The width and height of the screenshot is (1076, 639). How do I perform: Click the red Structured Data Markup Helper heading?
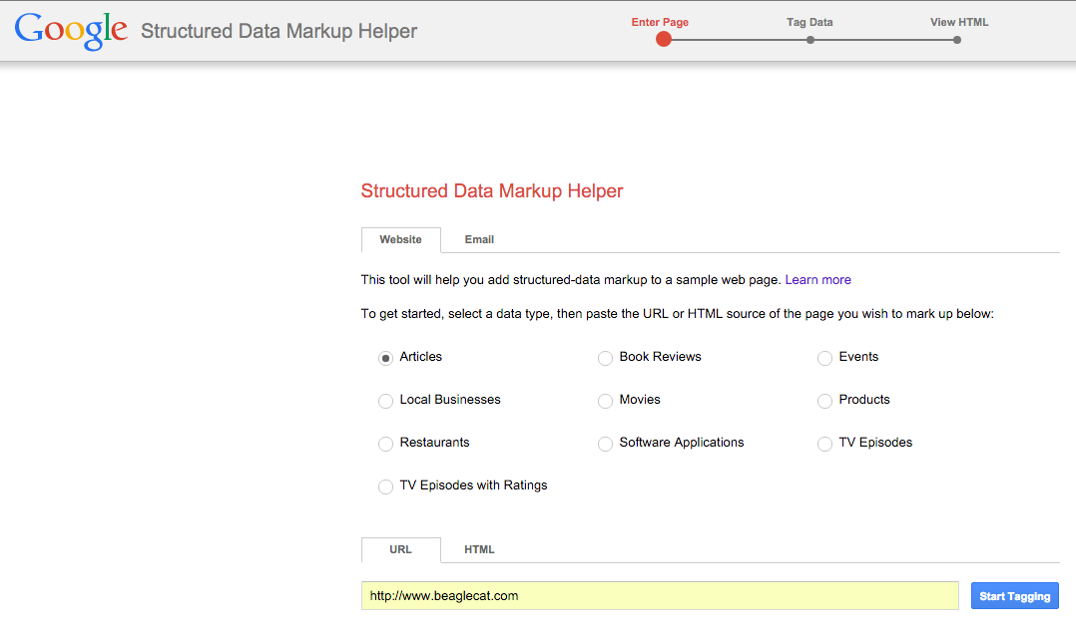[x=492, y=191]
